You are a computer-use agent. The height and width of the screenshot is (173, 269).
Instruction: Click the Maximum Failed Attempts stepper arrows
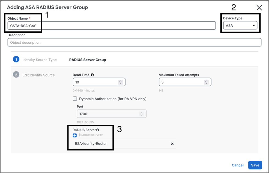tap(206, 82)
